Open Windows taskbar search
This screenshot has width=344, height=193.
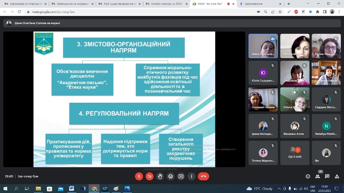[x=16, y=189]
